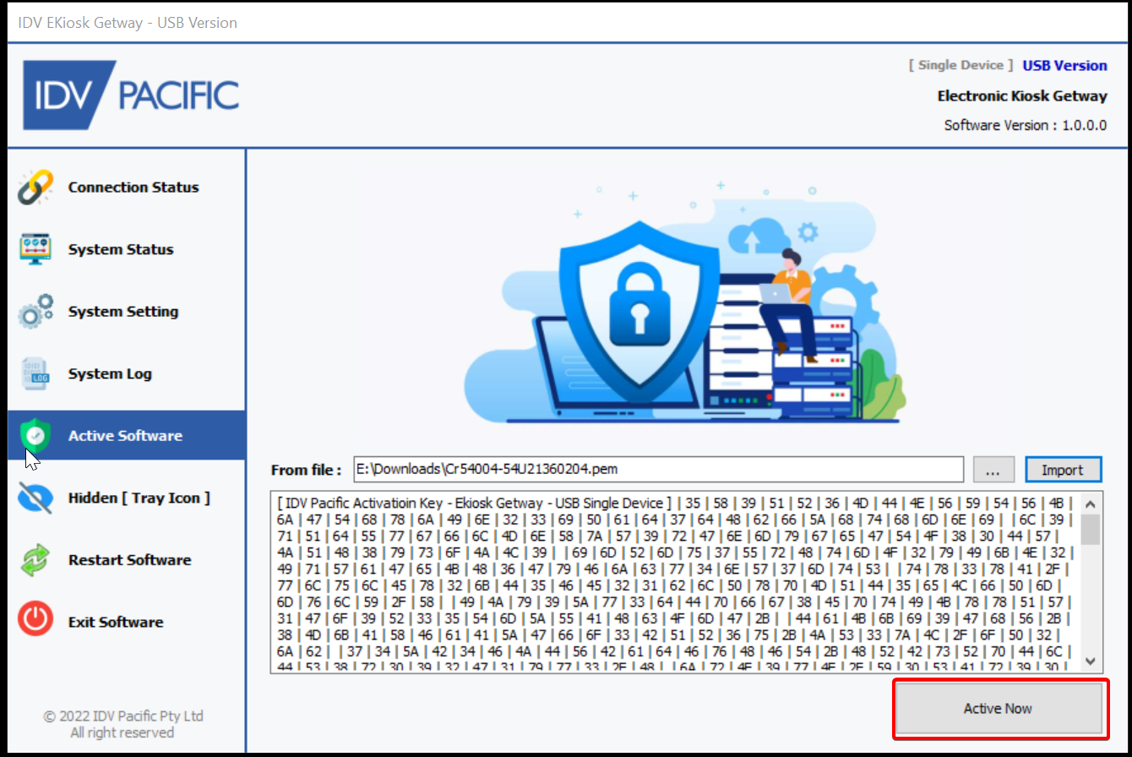The image size is (1132, 757).
Task: Click the From file : label
Action: [x=307, y=470]
